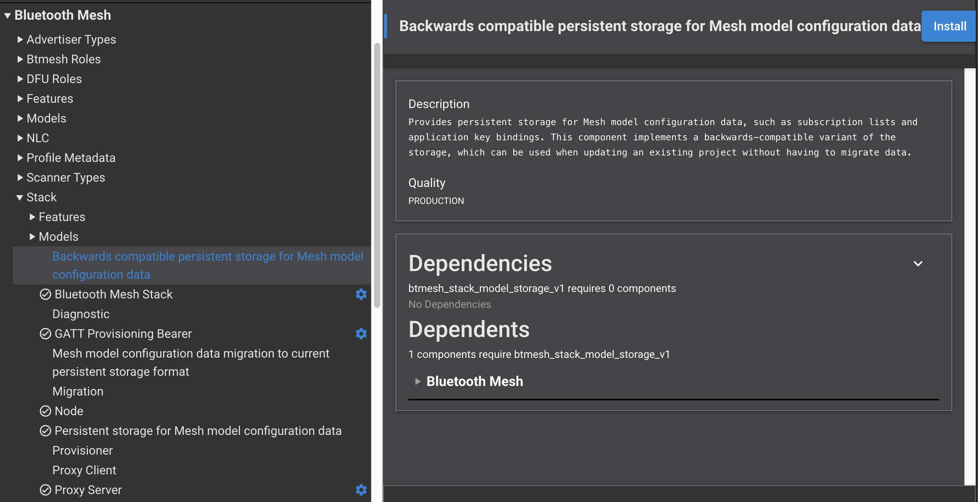Select Persistent storage for Mesh model configuration data
This screenshot has height=502, width=978.
[x=198, y=431]
